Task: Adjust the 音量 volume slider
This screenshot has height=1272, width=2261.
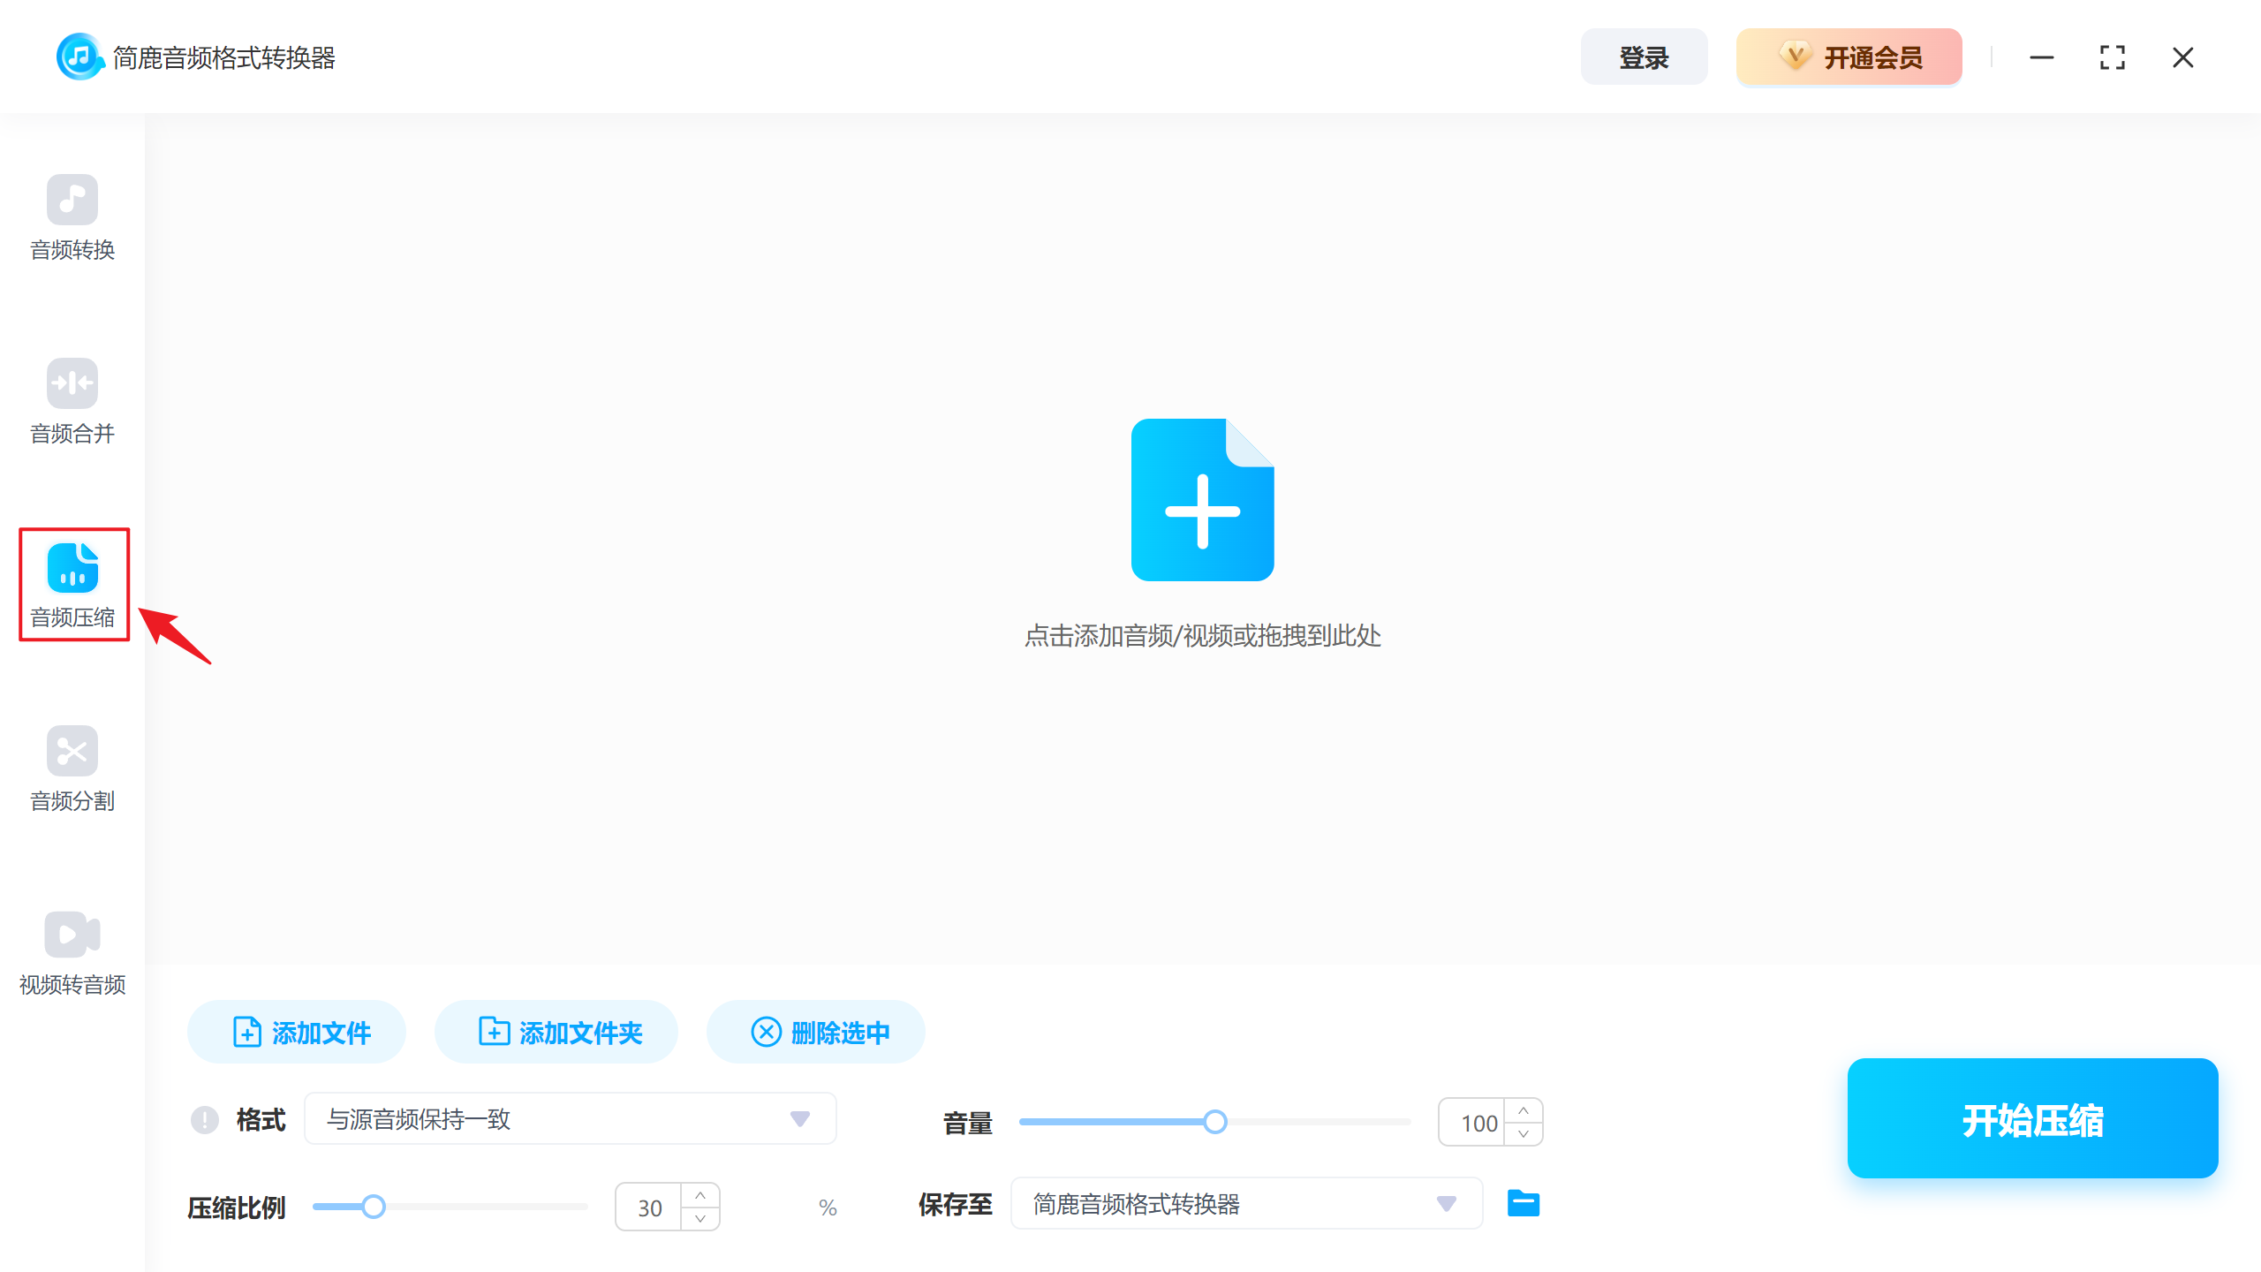Action: point(1216,1121)
